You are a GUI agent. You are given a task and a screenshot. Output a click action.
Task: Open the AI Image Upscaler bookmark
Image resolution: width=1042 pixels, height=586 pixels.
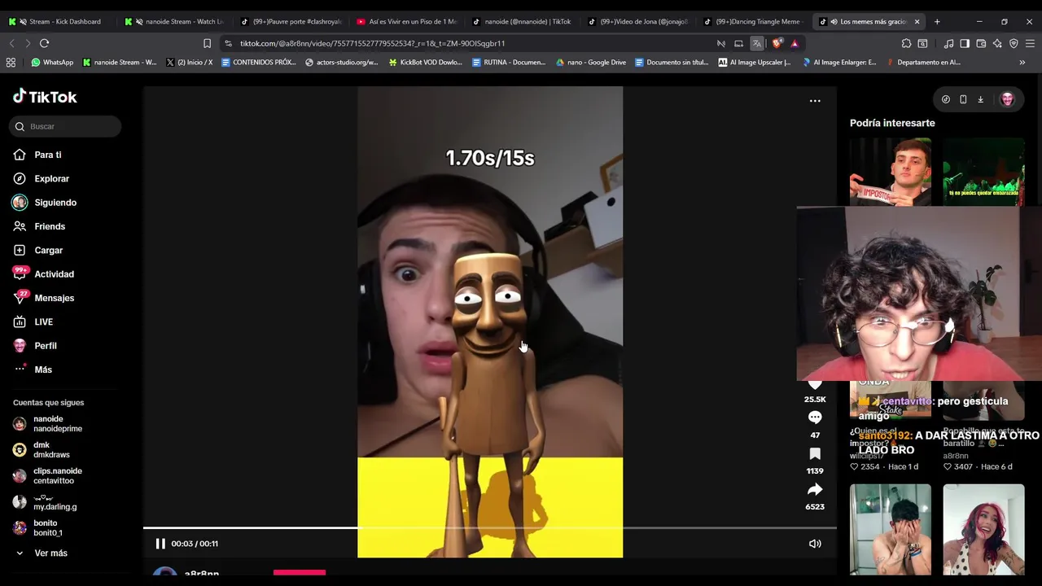click(x=755, y=62)
